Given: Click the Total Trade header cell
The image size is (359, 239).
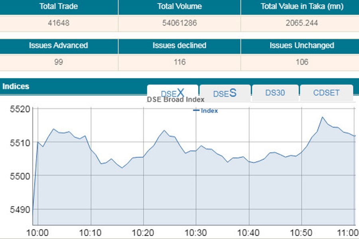Looking at the screenshot, I should click(59, 6).
